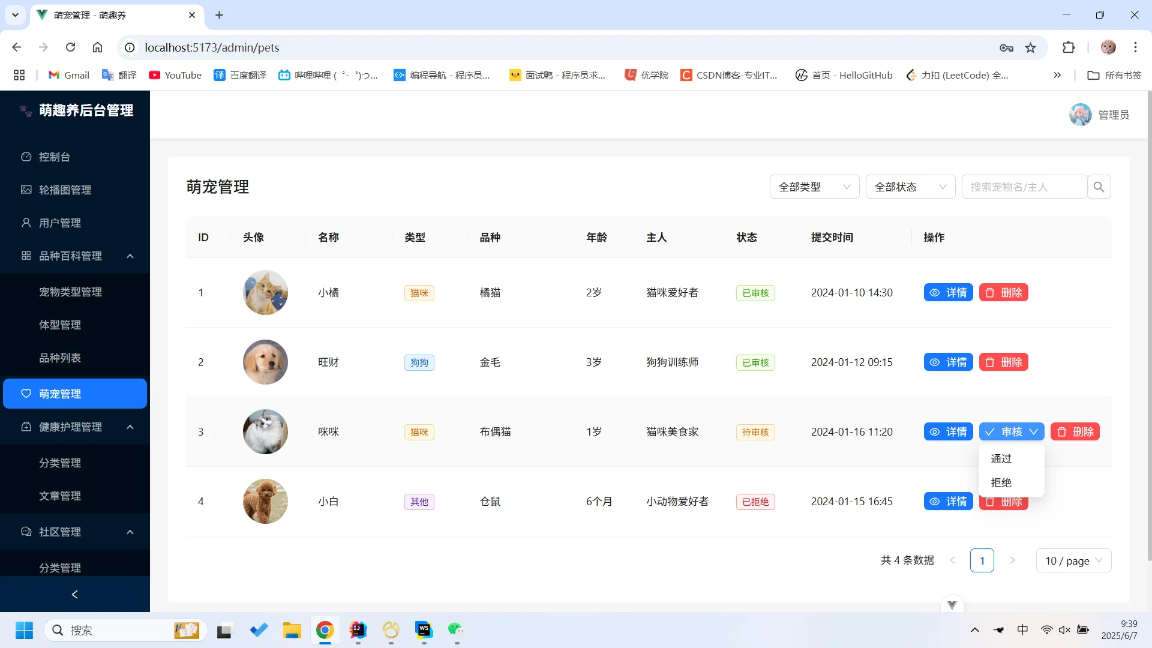Image resolution: width=1152 pixels, height=648 pixels.
Task: Select 拒绝 in review dropdown menu
Action: tap(1001, 482)
